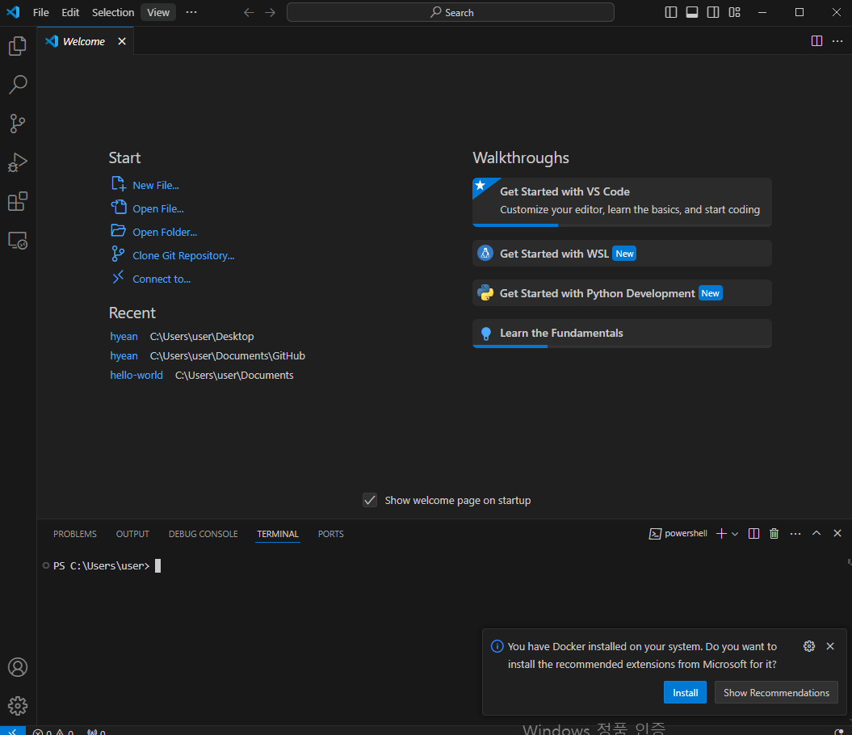Toggle the primary side bar layout icon
This screenshot has width=852, height=735.
[671, 12]
